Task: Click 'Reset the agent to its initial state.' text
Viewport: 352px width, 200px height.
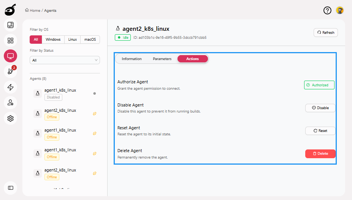Action: click(x=144, y=134)
